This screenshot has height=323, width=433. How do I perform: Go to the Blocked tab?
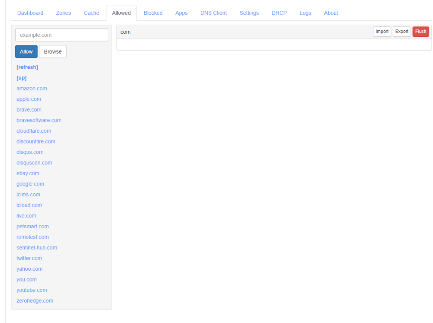pyautogui.click(x=153, y=13)
